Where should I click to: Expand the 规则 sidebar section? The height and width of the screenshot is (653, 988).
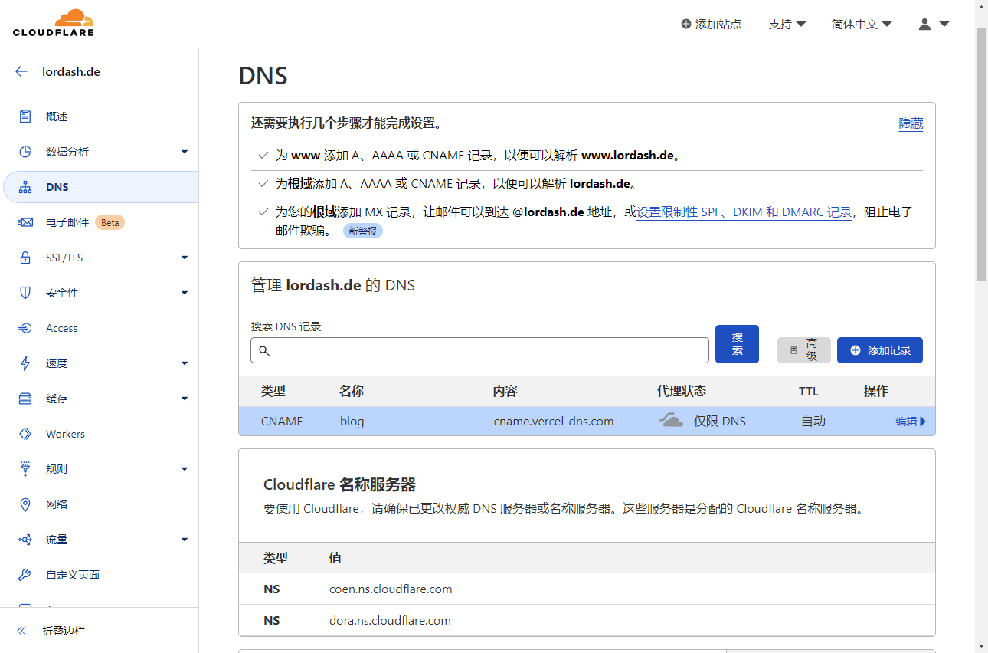coord(185,469)
